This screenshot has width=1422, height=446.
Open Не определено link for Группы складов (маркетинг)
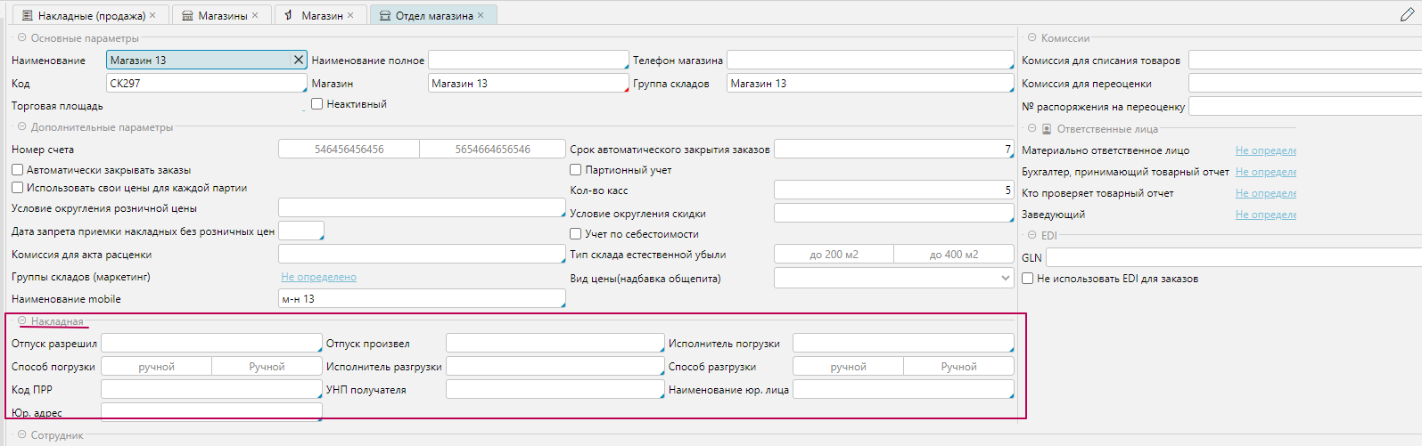point(318,277)
